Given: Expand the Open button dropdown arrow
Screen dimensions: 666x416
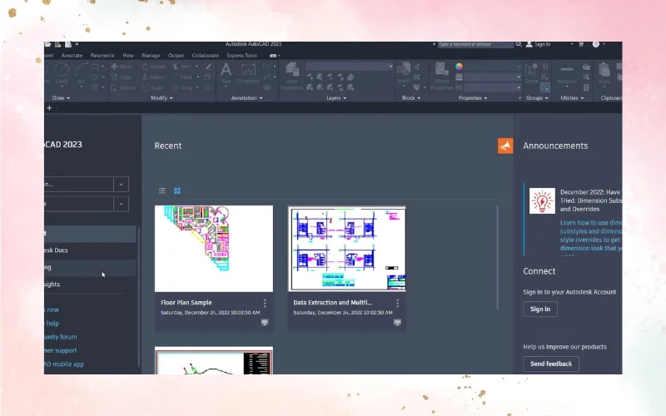Looking at the screenshot, I should [x=122, y=184].
